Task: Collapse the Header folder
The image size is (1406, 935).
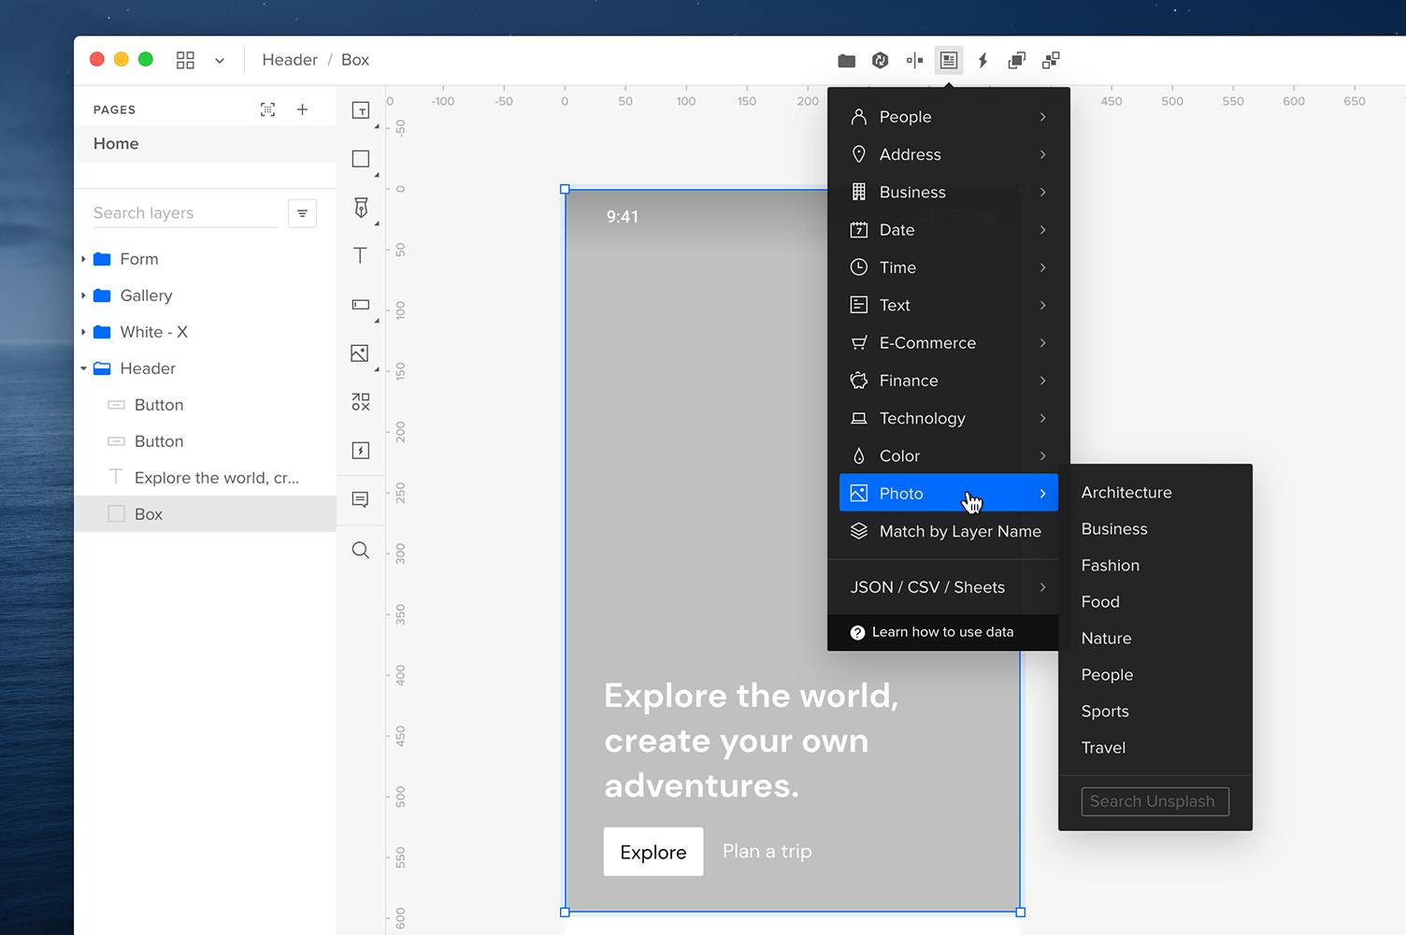Action: coord(83,368)
